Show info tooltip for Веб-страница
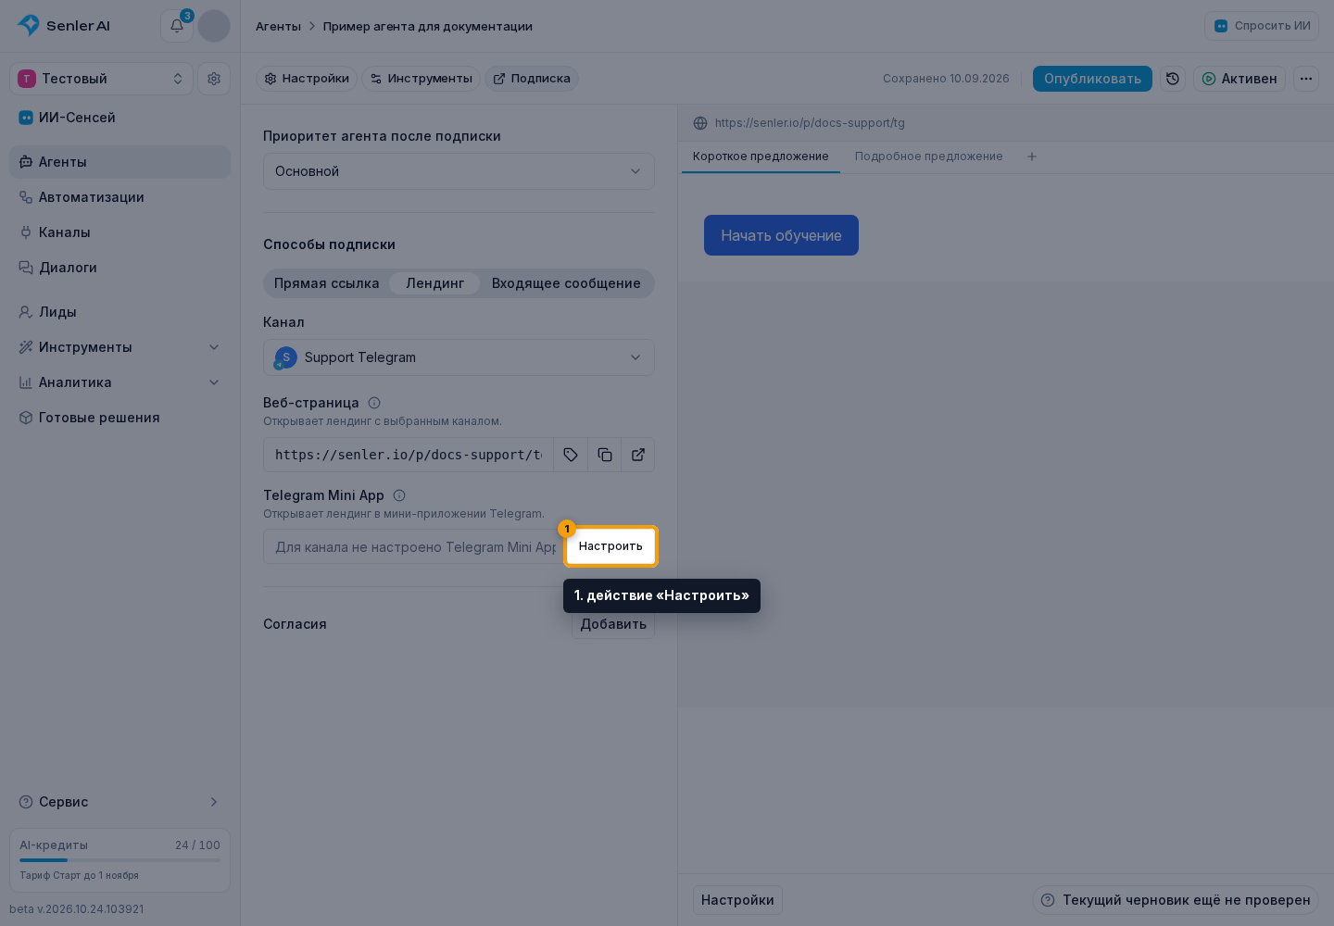 (374, 403)
